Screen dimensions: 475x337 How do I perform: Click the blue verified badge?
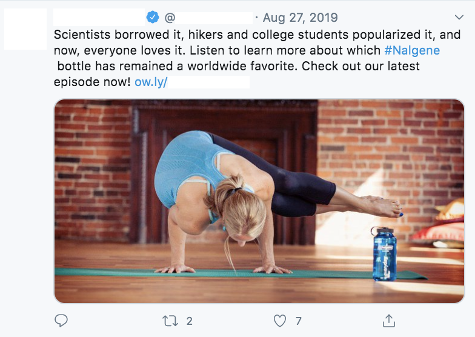click(154, 18)
